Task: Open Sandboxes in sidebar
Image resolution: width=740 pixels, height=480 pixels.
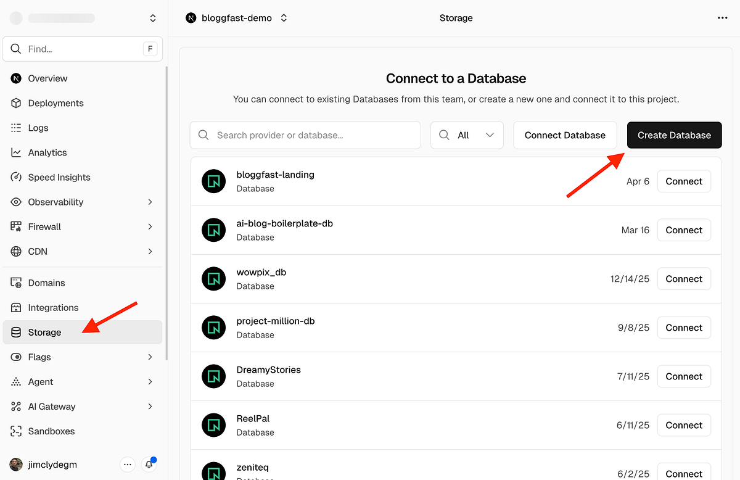Action: click(x=51, y=431)
